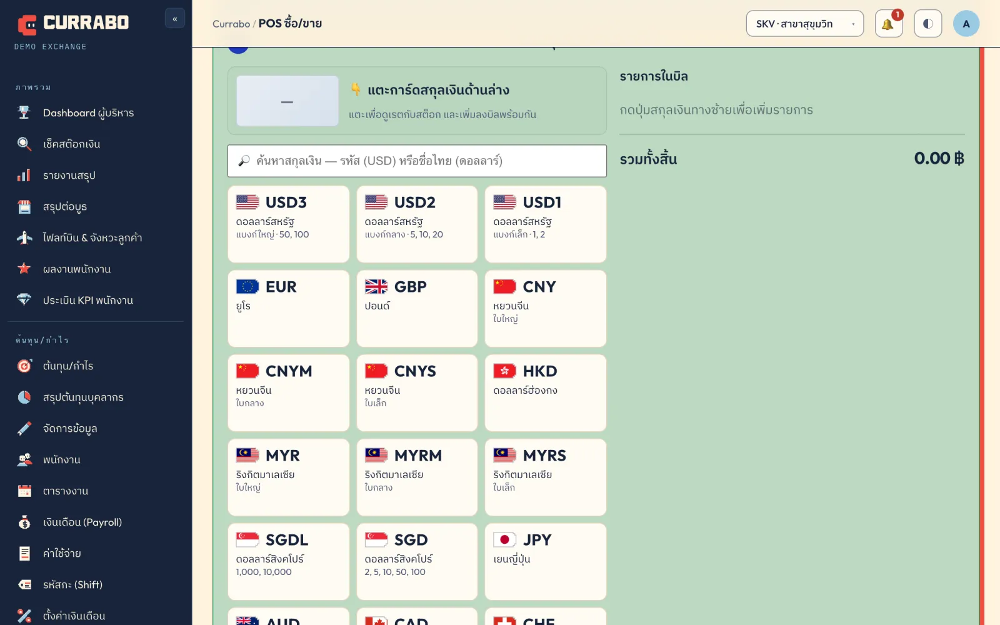Open ค่าใช้จ่าย expenses page
This screenshot has height=625, width=1000.
point(96,554)
